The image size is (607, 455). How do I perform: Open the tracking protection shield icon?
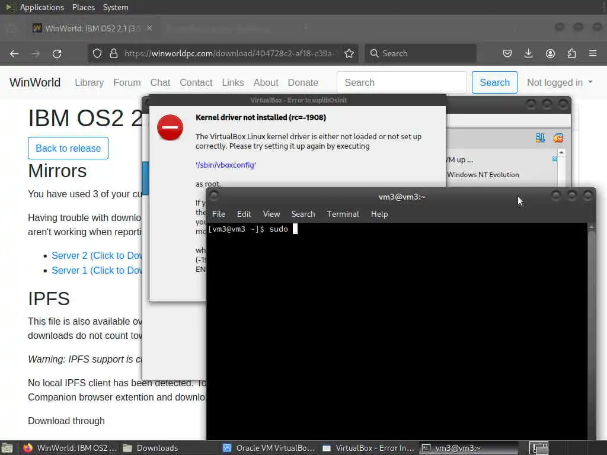click(x=97, y=53)
